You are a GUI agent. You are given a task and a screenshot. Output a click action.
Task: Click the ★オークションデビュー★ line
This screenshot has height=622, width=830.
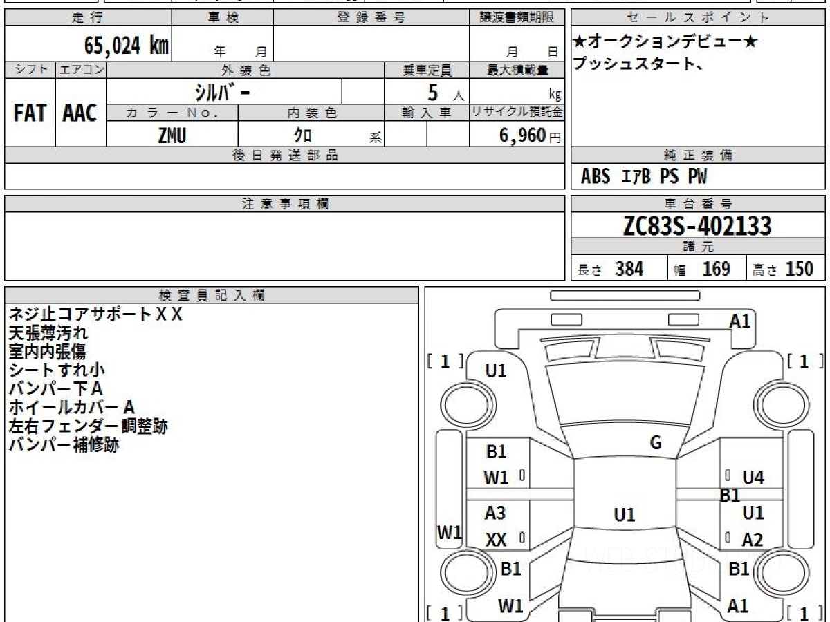pos(665,42)
